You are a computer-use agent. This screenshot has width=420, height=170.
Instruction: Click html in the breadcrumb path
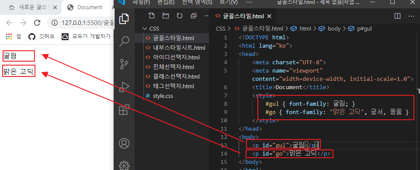pos(301,29)
